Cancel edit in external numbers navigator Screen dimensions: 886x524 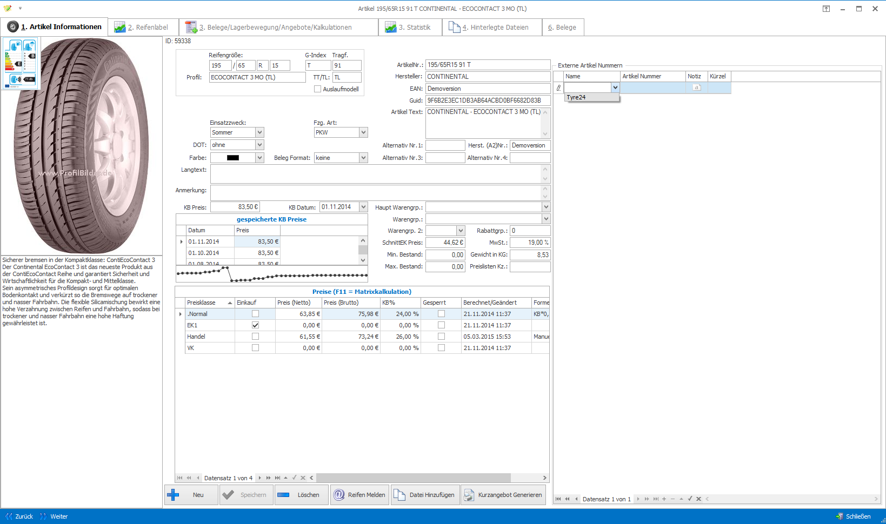click(699, 499)
